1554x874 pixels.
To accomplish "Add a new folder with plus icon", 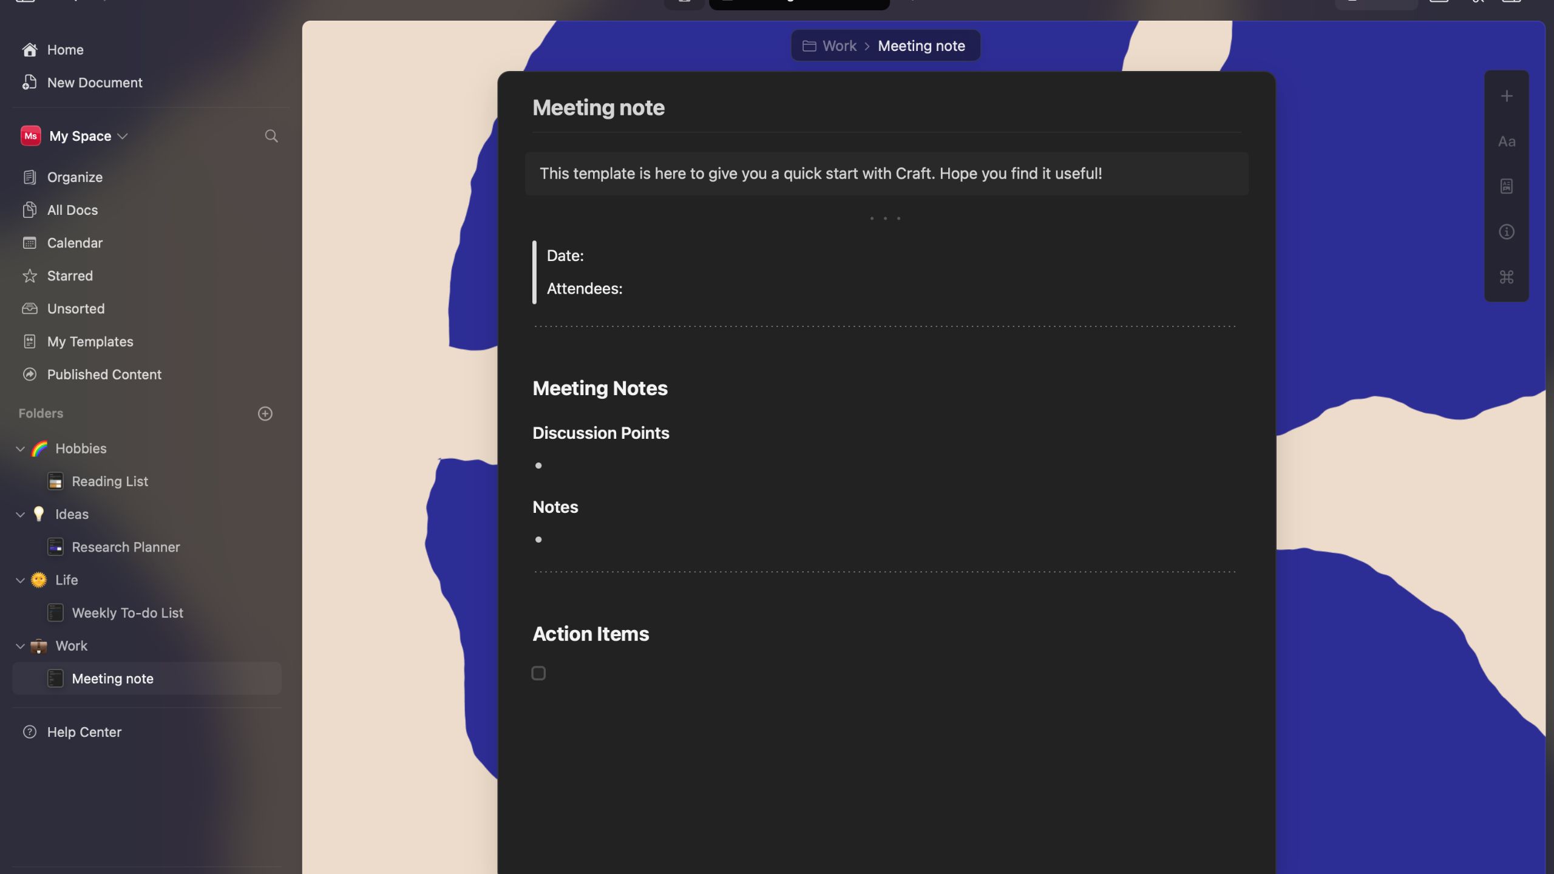I will 265,413.
